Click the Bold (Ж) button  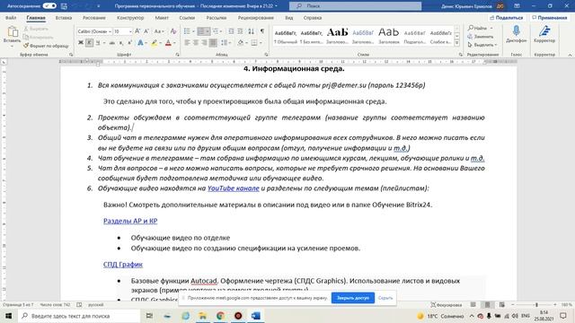pyautogui.click(x=81, y=43)
